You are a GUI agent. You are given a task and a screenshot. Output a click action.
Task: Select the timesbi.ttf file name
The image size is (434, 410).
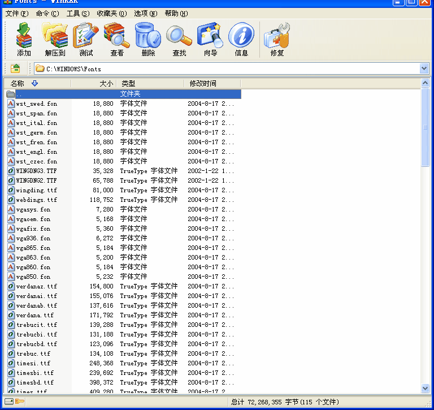click(x=35, y=373)
